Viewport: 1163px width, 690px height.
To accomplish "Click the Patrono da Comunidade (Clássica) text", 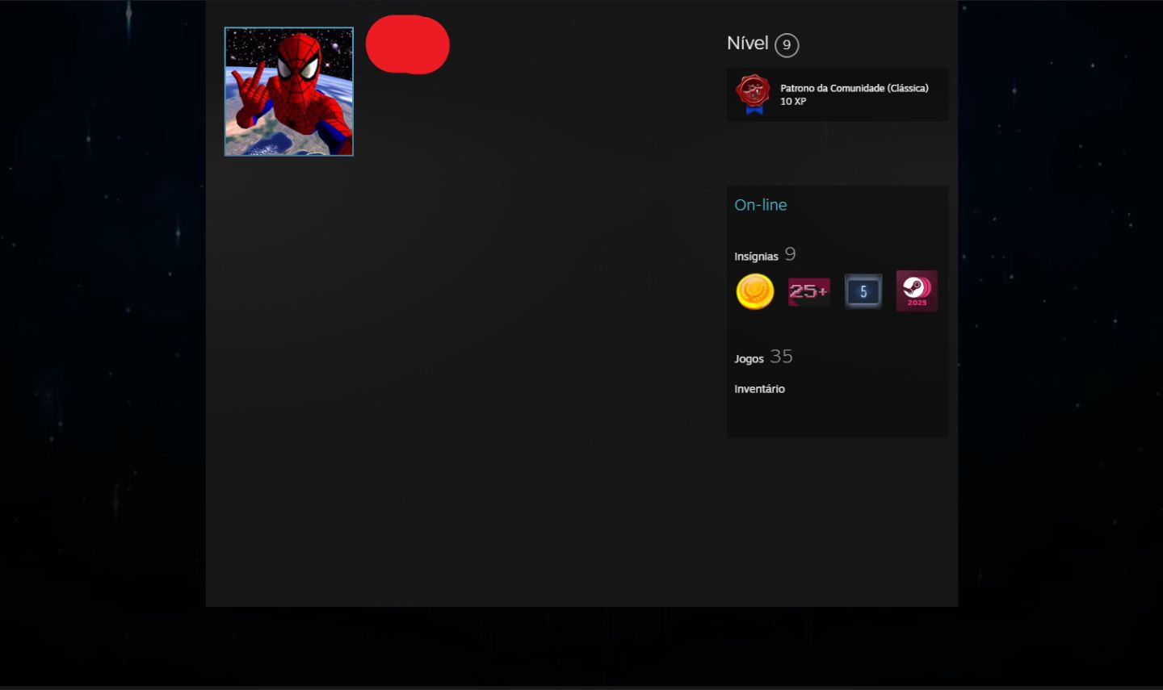I will click(854, 88).
